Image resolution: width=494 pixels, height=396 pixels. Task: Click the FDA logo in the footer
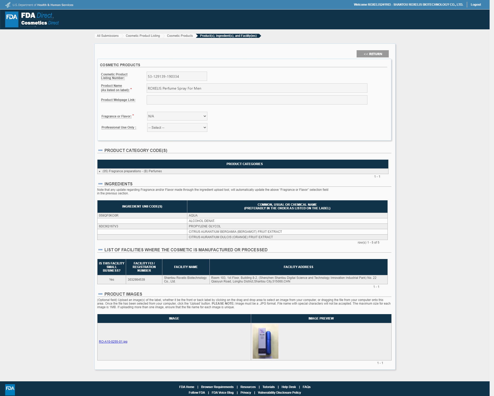(x=10, y=390)
